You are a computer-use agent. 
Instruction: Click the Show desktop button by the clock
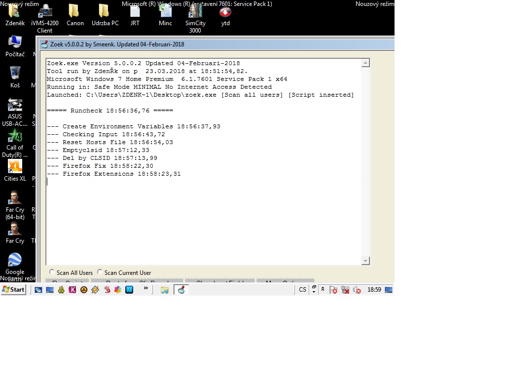[389, 290]
